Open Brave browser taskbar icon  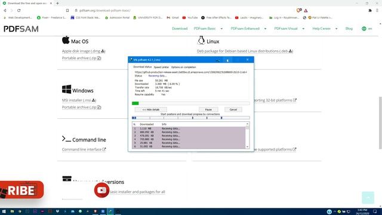(x=95, y=211)
